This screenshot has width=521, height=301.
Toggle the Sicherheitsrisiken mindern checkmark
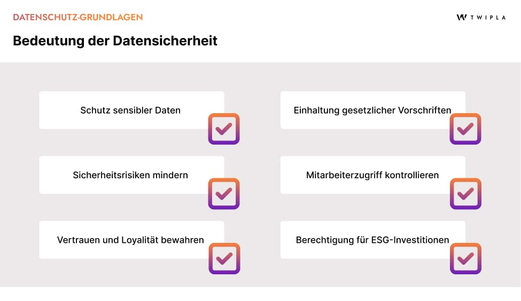pos(224,193)
